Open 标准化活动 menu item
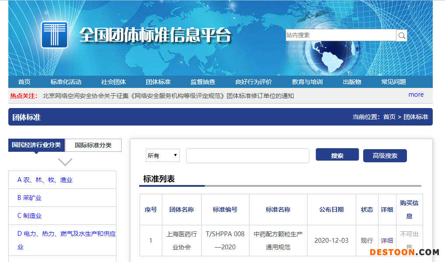The height and width of the screenshot is (262, 445). (66, 82)
